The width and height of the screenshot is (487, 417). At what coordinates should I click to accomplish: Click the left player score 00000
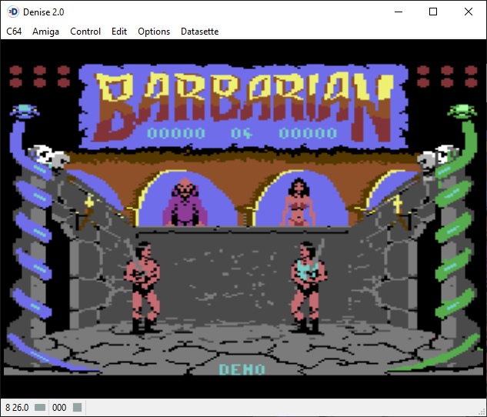(x=176, y=133)
